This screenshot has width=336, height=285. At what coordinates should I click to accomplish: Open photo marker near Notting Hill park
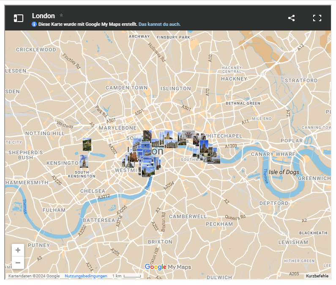tap(87, 144)
